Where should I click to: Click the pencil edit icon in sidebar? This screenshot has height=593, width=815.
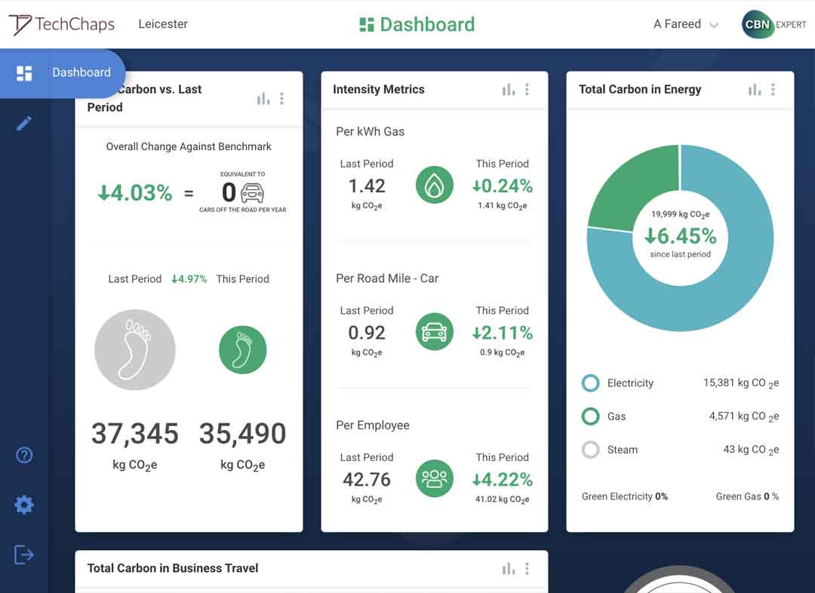click(x=24, y=123)
